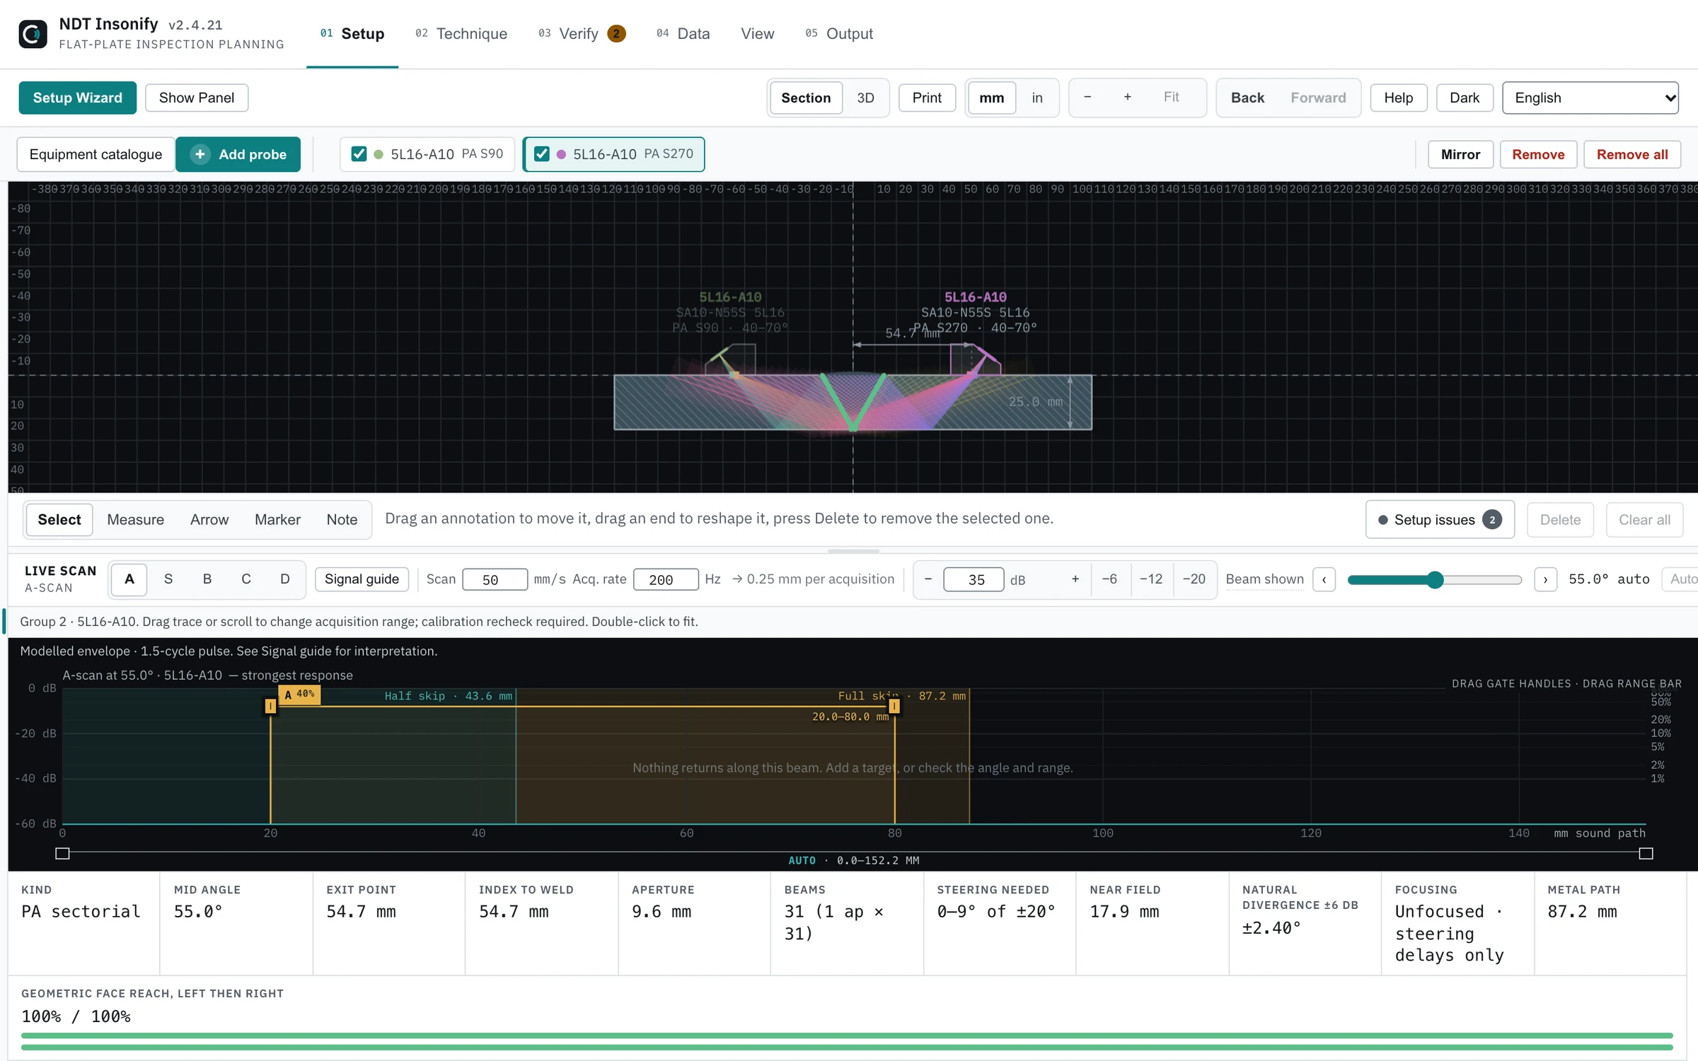Open the Equipment catalogue
The width and height of the screenshot is (1698, 1061).
click(96, 154)
